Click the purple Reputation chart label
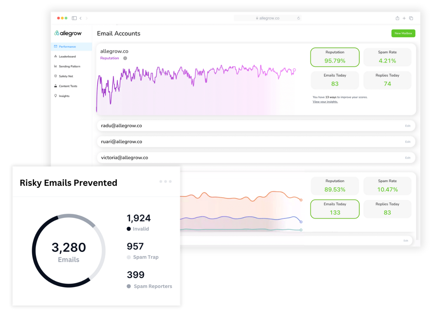 pos(110,58)
